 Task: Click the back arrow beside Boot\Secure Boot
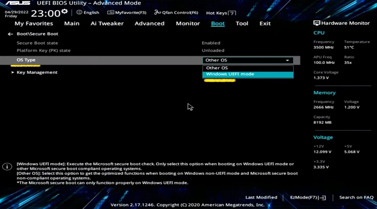tap(10, 34)
